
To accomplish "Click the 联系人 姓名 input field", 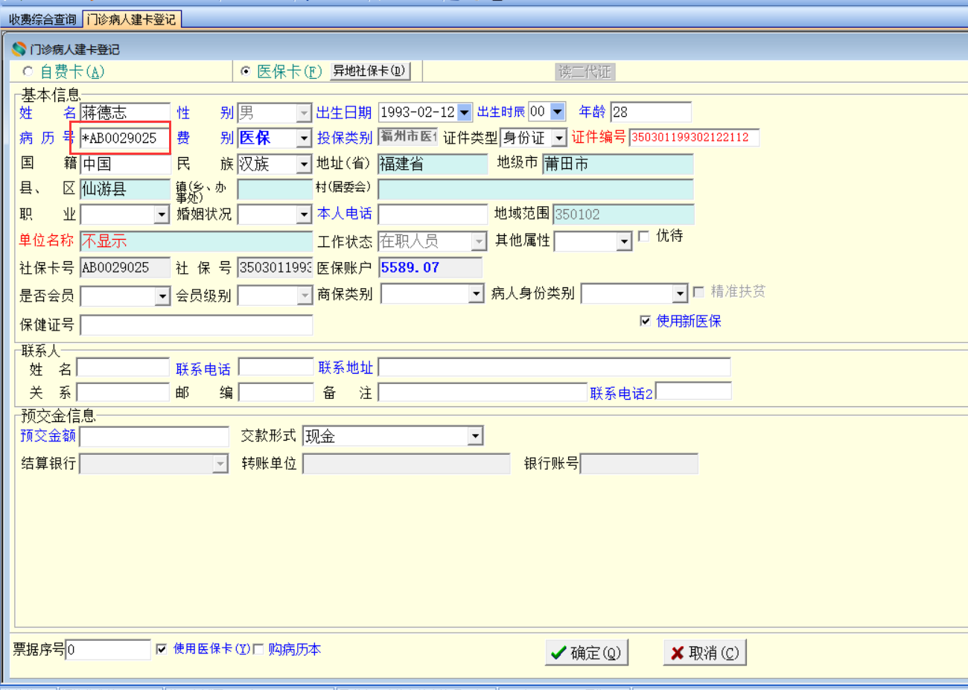I will (x=123, y=368).
